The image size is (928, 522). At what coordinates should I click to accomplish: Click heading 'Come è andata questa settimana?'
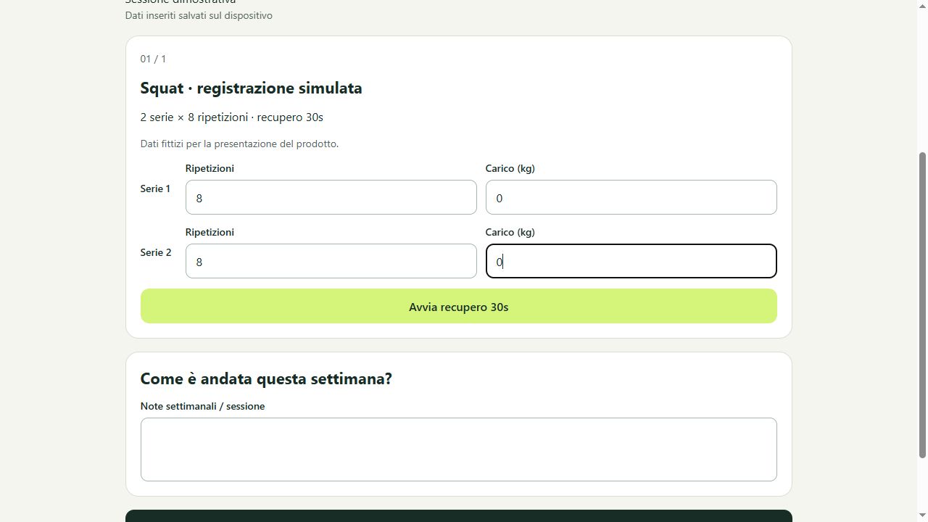click(x=266, y=378)
